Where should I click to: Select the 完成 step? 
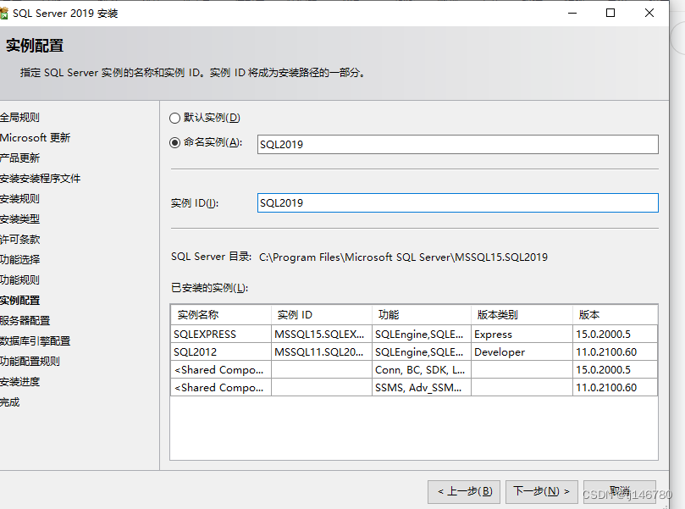[x=9, y=402]
